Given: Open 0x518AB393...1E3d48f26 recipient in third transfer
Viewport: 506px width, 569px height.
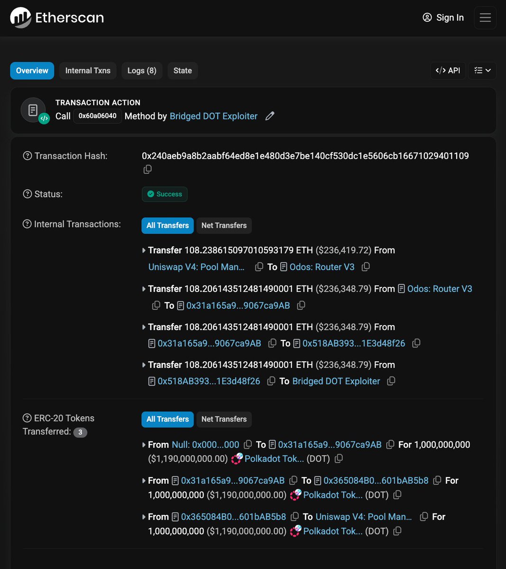Looking at the screenshot, I should (x=354, y=343).
